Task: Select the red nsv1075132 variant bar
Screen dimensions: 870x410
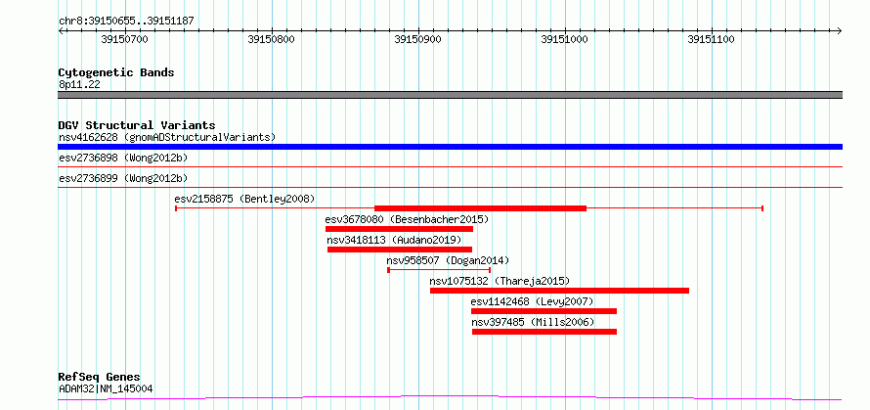Action: coord(559,291)
